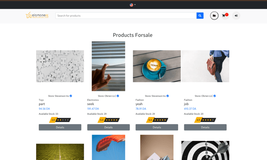Click verified badge for the 'job' store
Viewport: 267px width, 160px height.
[214, 96]
